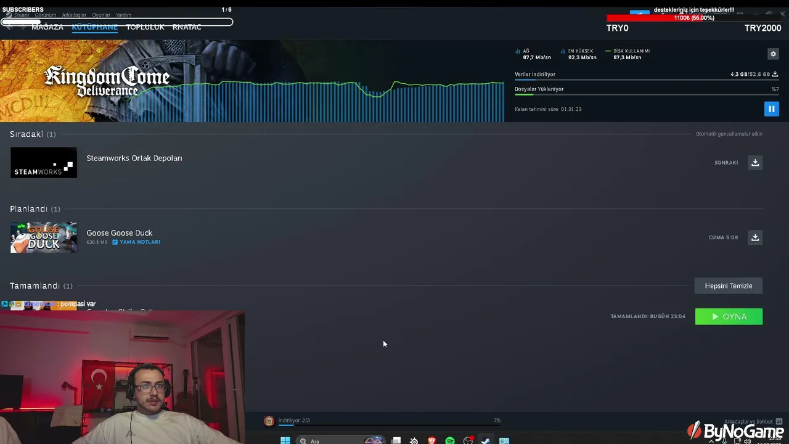Open the Arkadaşlar menu
This screenshot has width=789, height=444.
74,15
